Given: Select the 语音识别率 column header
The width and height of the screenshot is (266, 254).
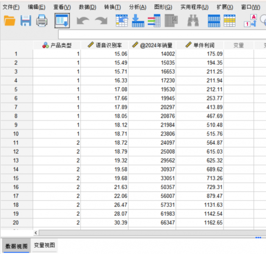Looking at the screenshot, I should pyautogui.click(x=105, y=45).
